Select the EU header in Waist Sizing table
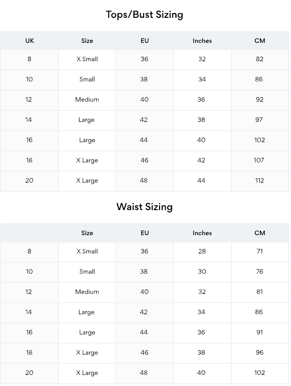Image resolution: width=291 pixels, height=386 pixels. (x=145, y=233)
